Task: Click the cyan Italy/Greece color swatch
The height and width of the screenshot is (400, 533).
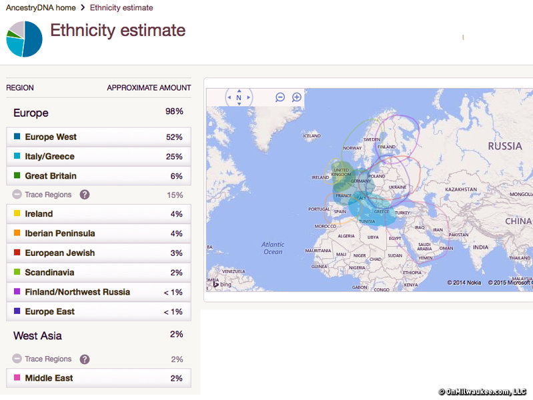Action: pos(17,155)
